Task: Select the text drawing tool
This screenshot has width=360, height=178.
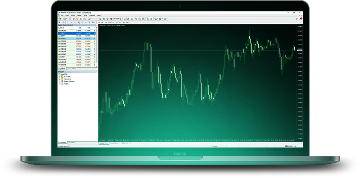Action: 86,22
